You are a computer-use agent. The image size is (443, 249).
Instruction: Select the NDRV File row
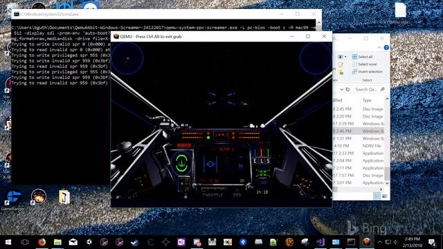pos(359,146)
